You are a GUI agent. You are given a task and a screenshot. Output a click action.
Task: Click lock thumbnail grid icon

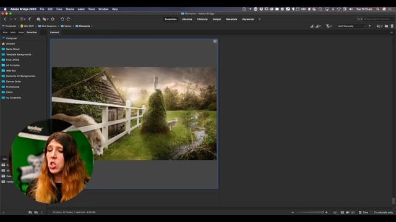(335, 213)
